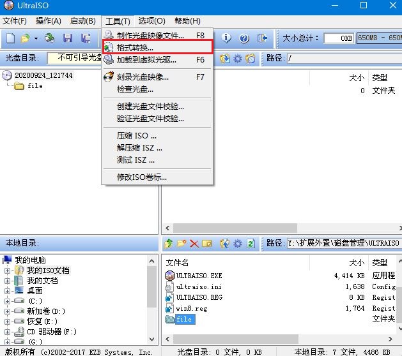Click the red X delete icon
This screenshot has height=356, width=402.
point(194,243)
